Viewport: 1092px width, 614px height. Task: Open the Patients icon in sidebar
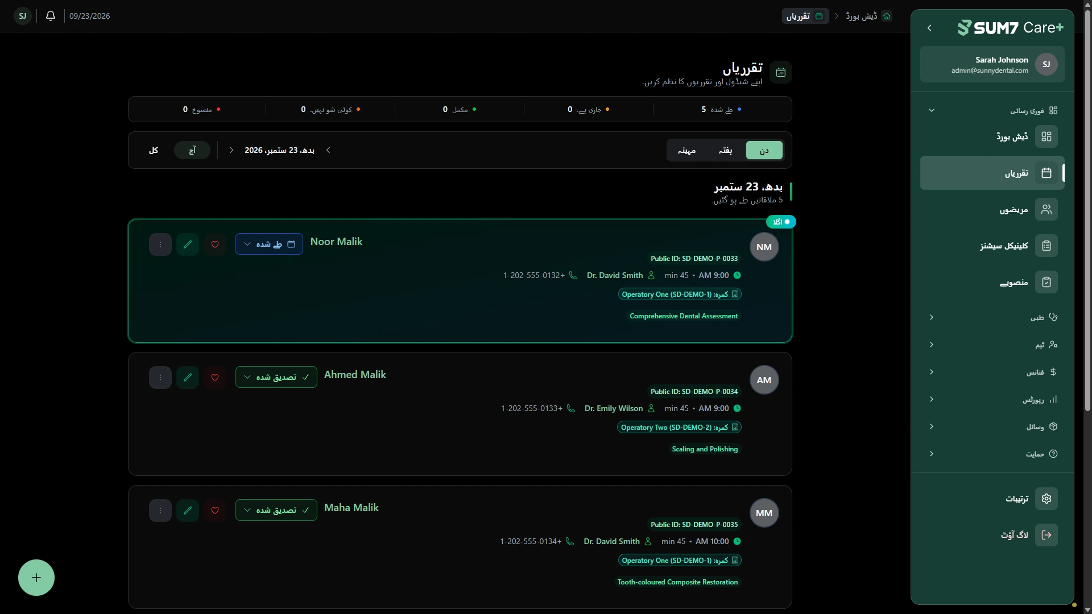pyautogui.click(x=1046, y=209)
